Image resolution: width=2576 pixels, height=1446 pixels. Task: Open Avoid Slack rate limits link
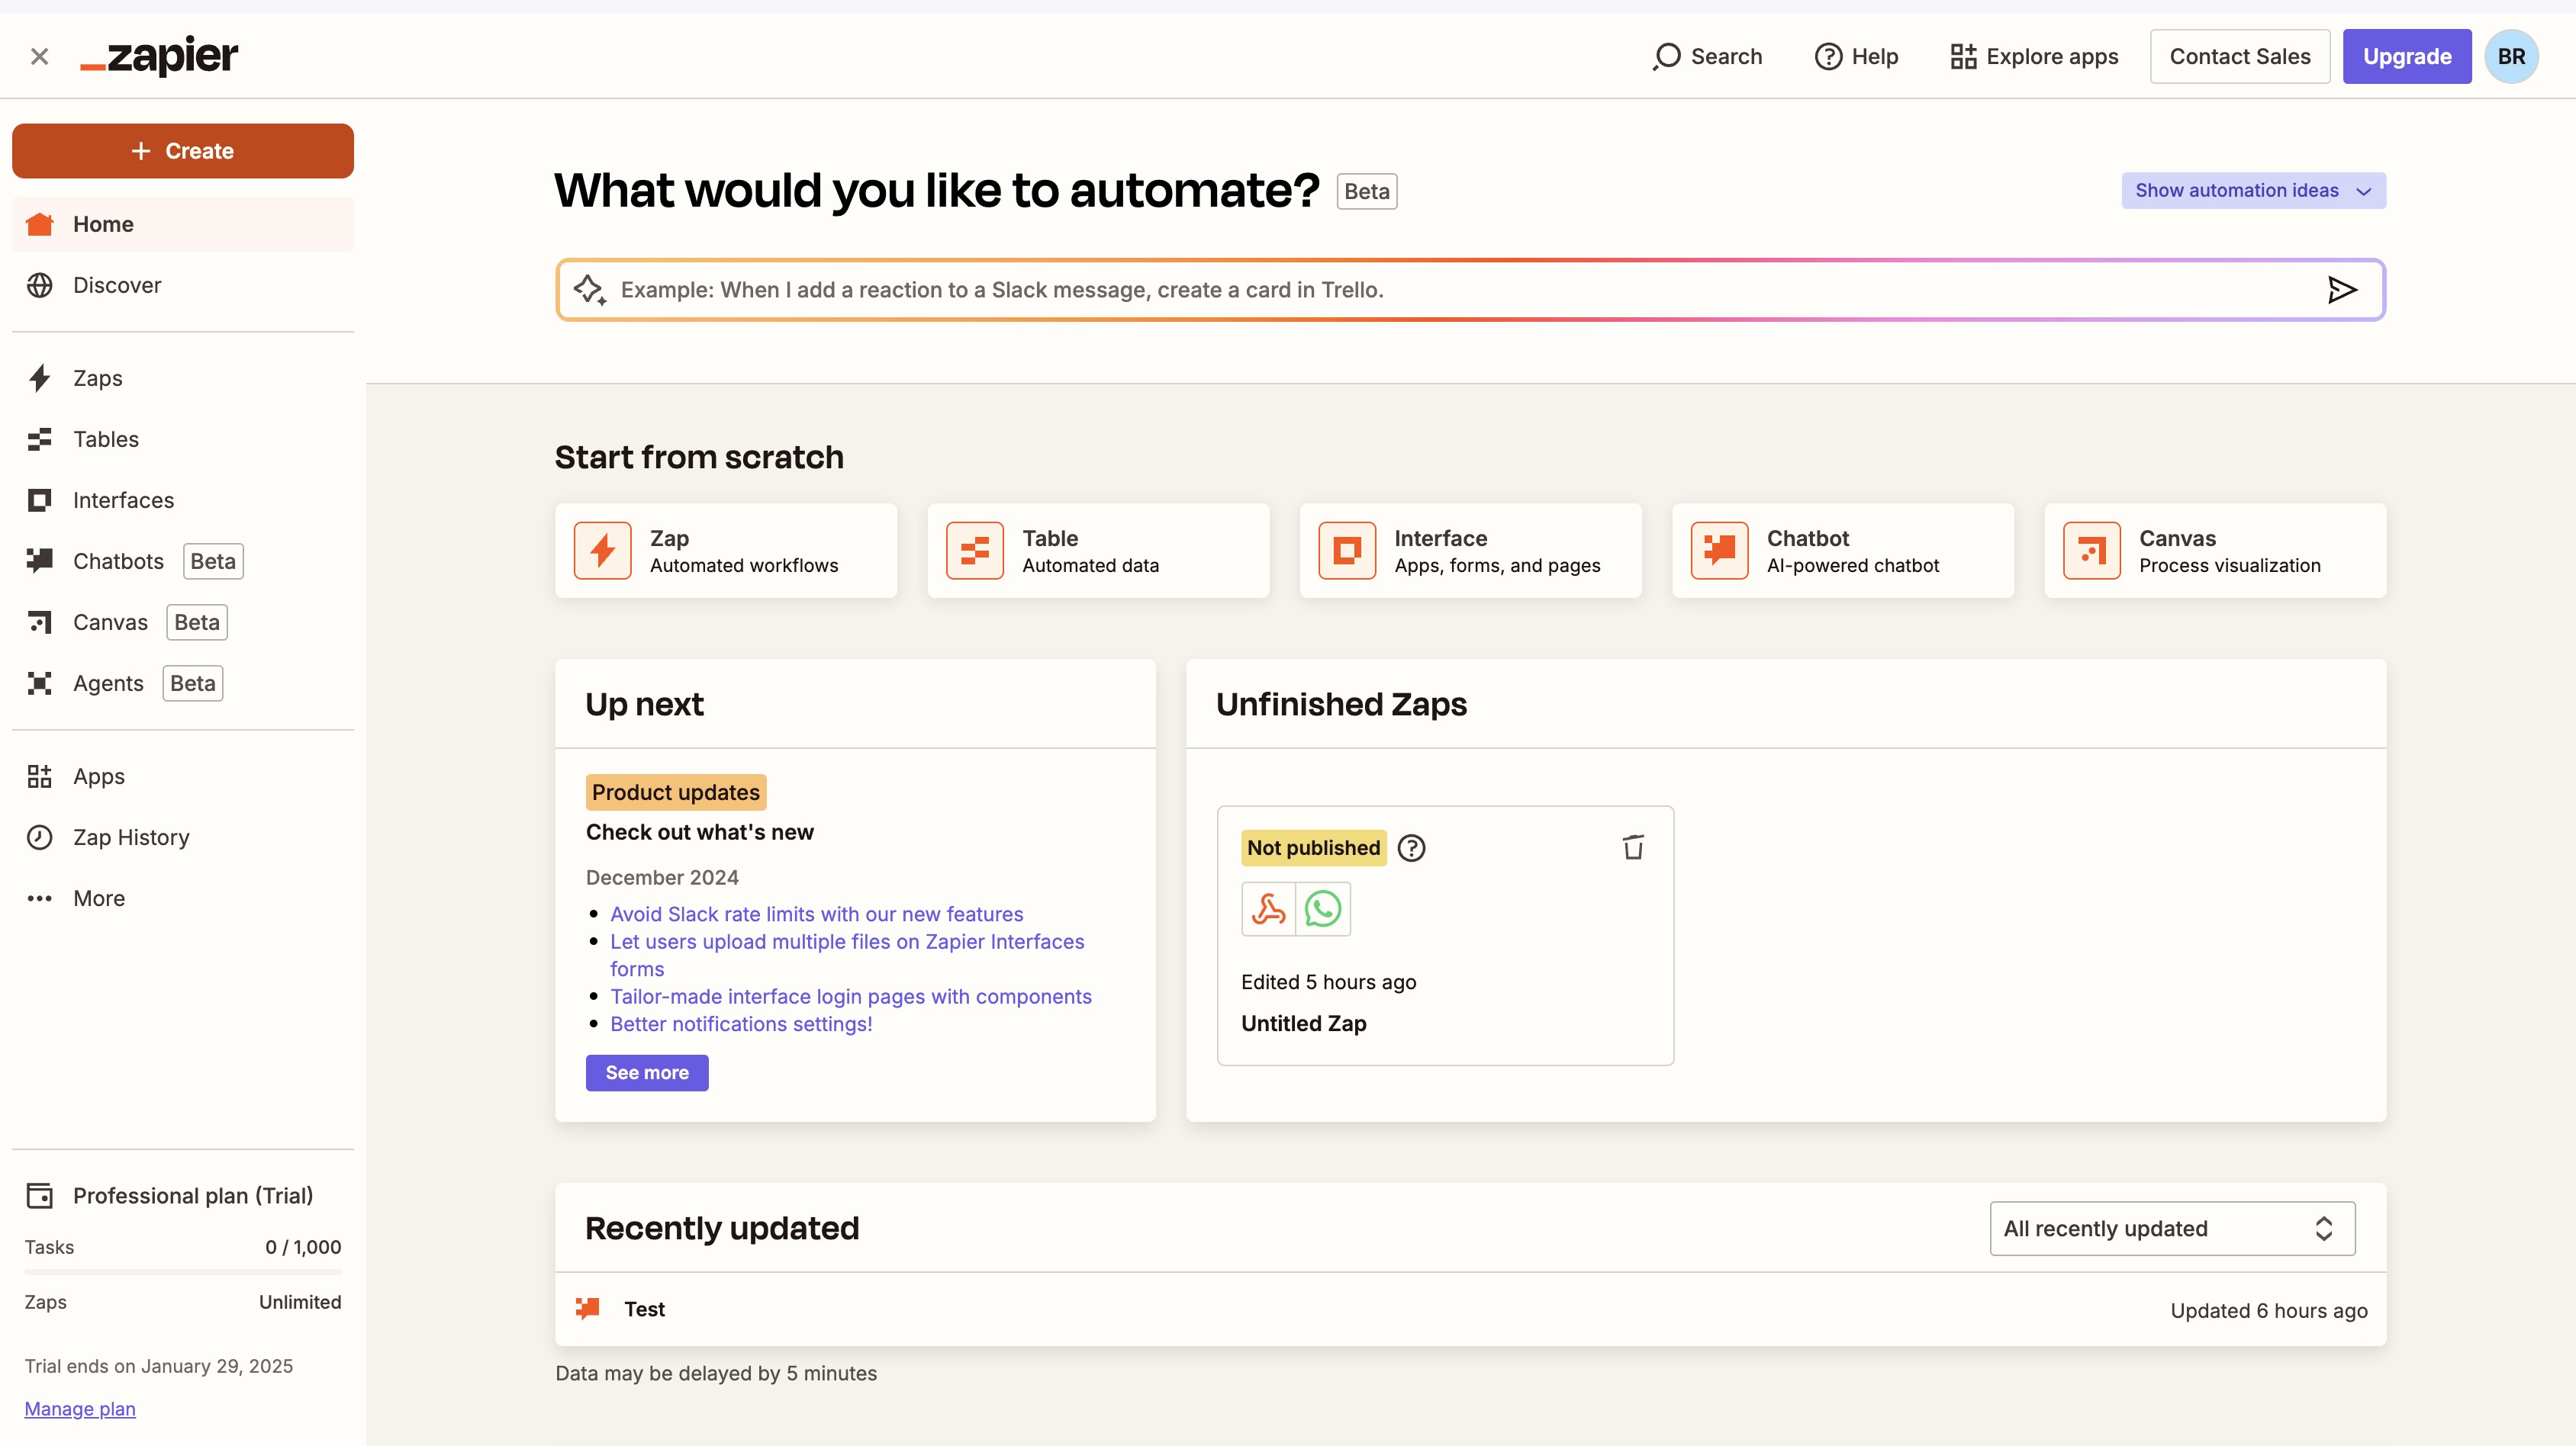point(816,914)
